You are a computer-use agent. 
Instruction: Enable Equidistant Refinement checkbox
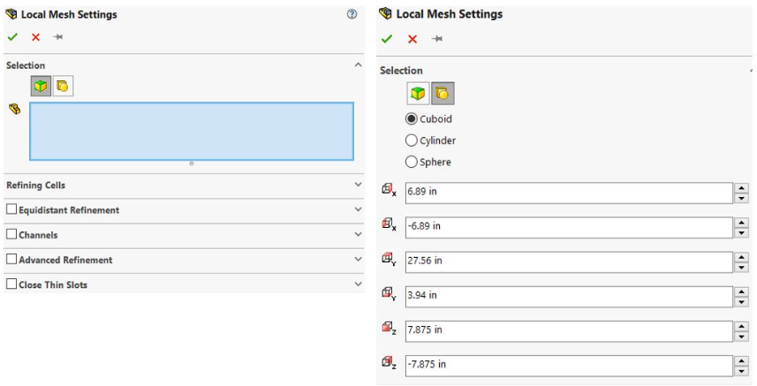tap(11, 210)
